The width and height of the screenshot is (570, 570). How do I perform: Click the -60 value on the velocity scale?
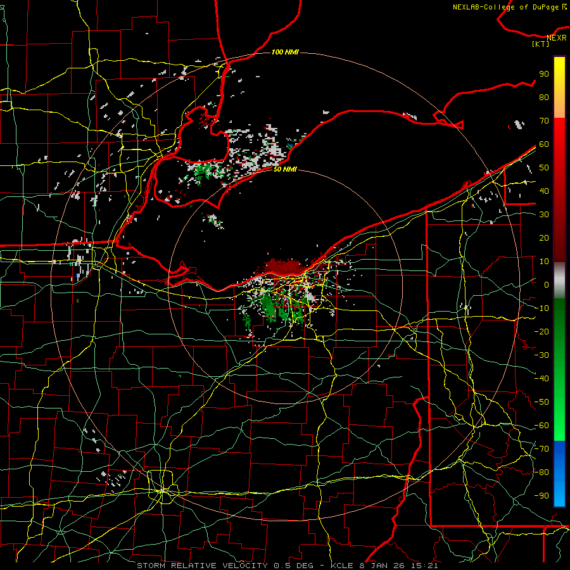[541, 426]
